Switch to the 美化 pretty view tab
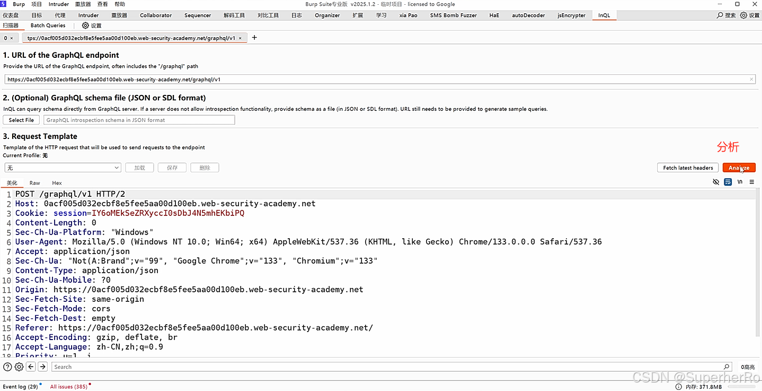The height and width of the screenshot is (391, 762). pyautogui.click(x=12, y=183)
